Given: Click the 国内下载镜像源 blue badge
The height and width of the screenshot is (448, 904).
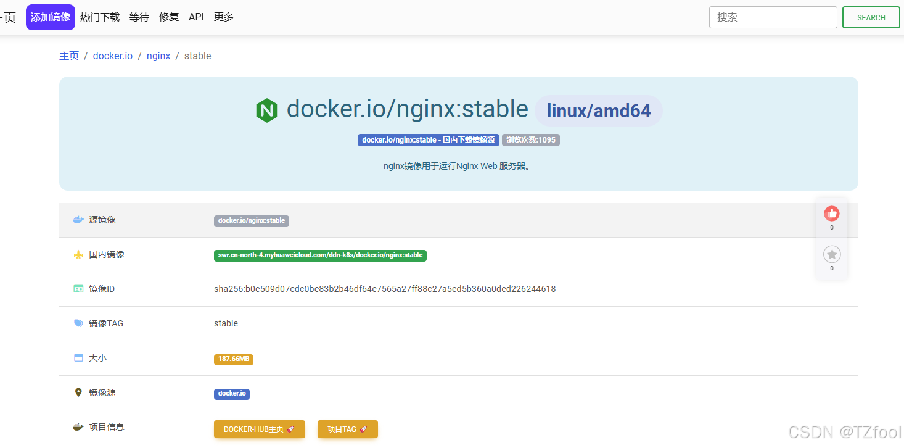Looking at the screenshot, I should [429, 140].
